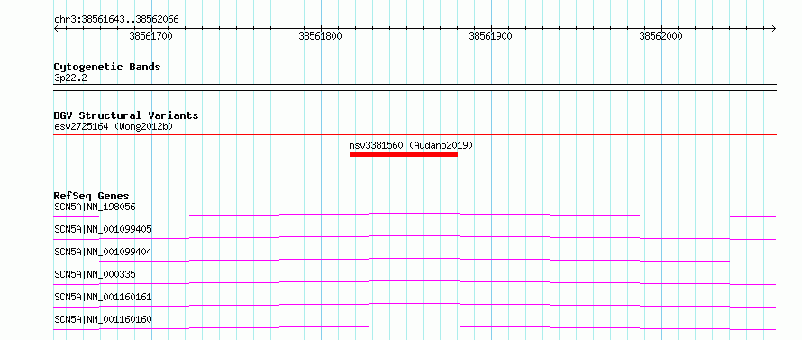Image resolution: width=802 pixels, height=340 pixels.
Task: Select transcript SCN5A|NM_001160161
Action: (x=103, y=297)
